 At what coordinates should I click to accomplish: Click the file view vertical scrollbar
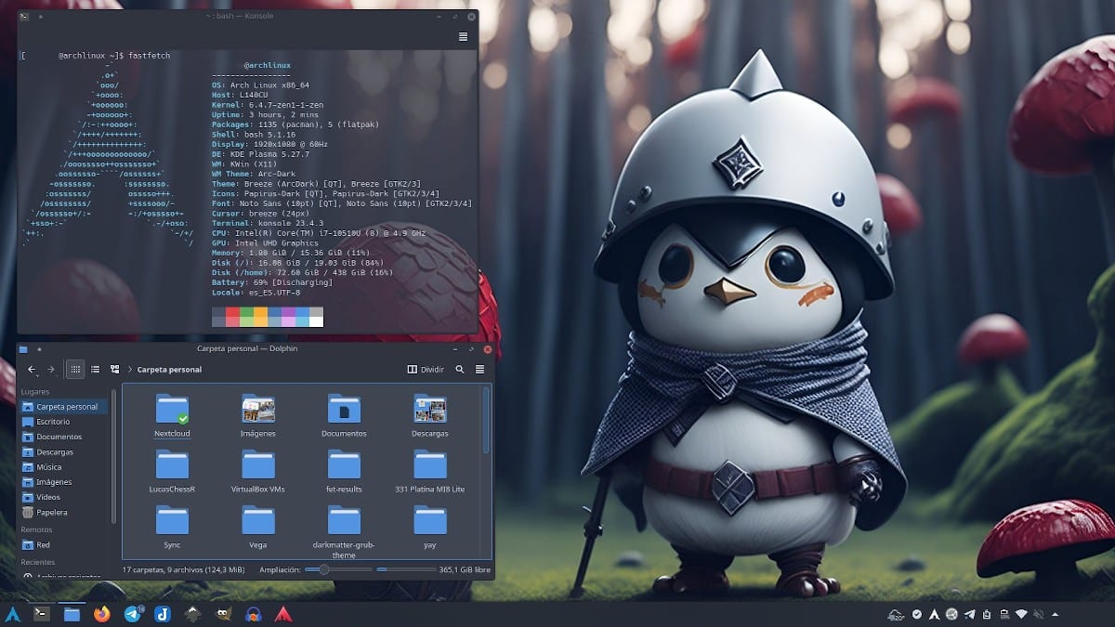coord(485,423)
